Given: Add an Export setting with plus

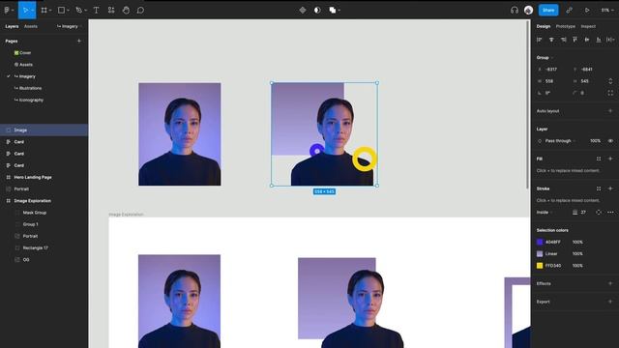Looking at the screenshot, I should pos(610,302).
